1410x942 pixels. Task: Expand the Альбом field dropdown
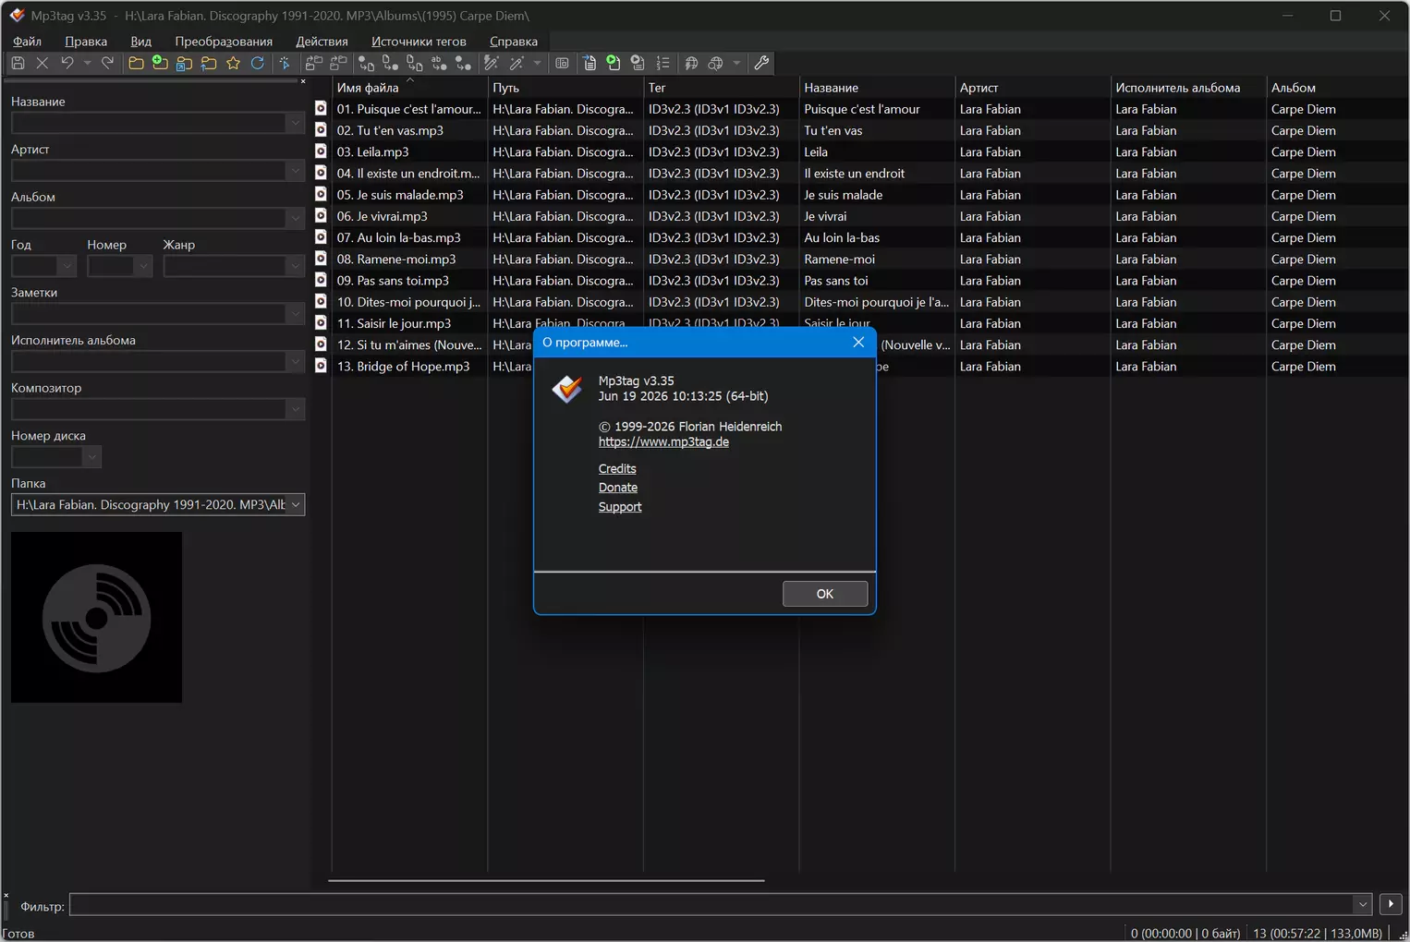[295, 219]
